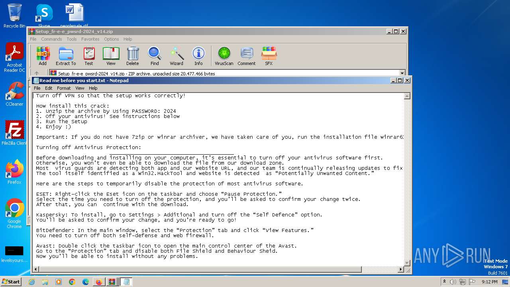Viewport: 510px width, 287px height.
Task: Click the Find magnifier icon
Action: point(155,56)
